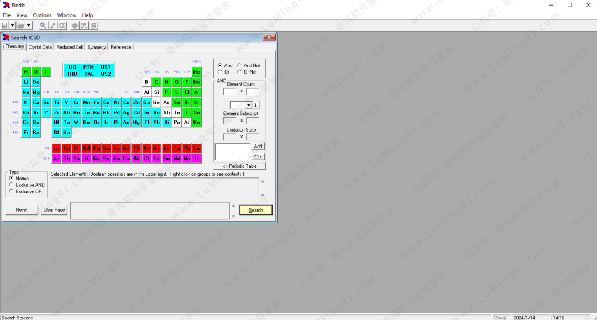Viewport: 597px width, 320px height.
Task: Open the save toolbar dropdown arrow
Action: 12,25
